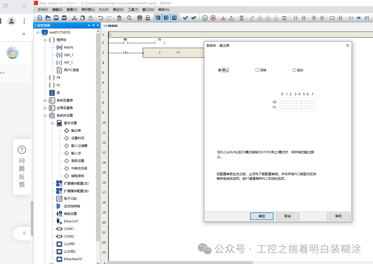Viewport: 373px width, 264px height.
Task: Click the New file toolbar icon
Action: pos(40,18)
